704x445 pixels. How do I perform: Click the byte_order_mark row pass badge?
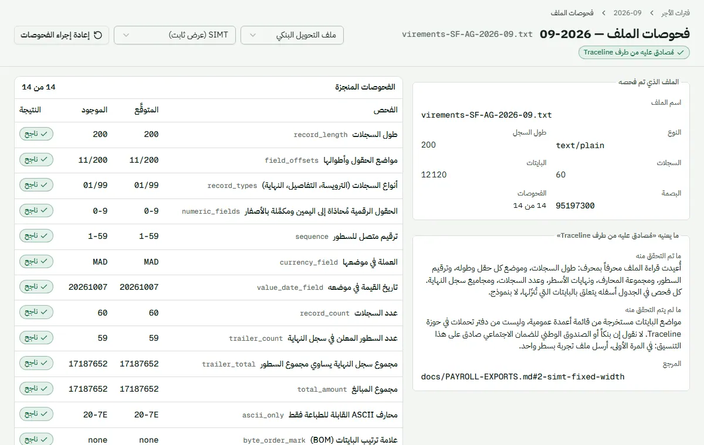[x=36, y=439]
